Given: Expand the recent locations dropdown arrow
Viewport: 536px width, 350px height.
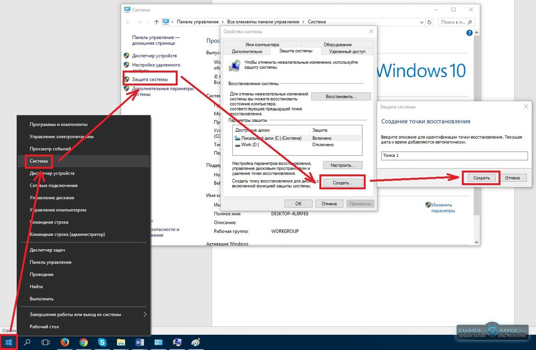Looking at the screenshot, I should (149, 22).
